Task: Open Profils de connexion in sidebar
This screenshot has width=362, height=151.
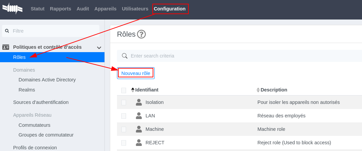Action: pyautogui.click(x=35, y=148)
